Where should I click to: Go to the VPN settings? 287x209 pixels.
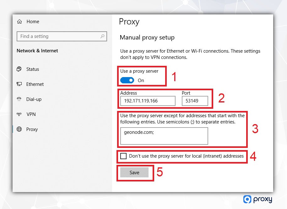point(31,114)
